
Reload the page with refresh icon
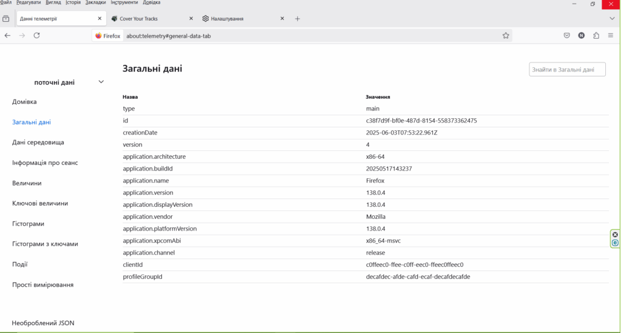pyautogui.click(x=36, y=36)
